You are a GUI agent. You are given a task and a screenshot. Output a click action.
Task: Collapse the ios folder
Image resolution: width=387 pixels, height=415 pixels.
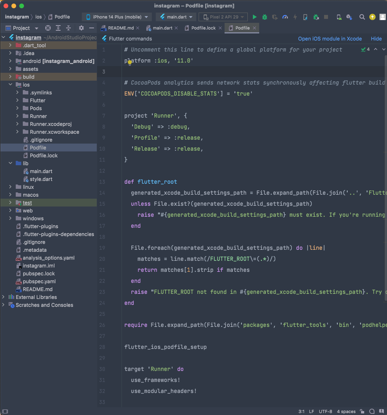pos(10,85)
